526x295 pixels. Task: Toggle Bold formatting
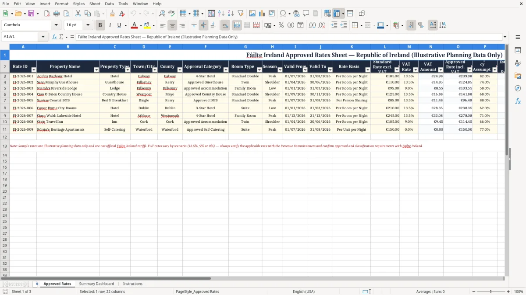tap(100, 25)
